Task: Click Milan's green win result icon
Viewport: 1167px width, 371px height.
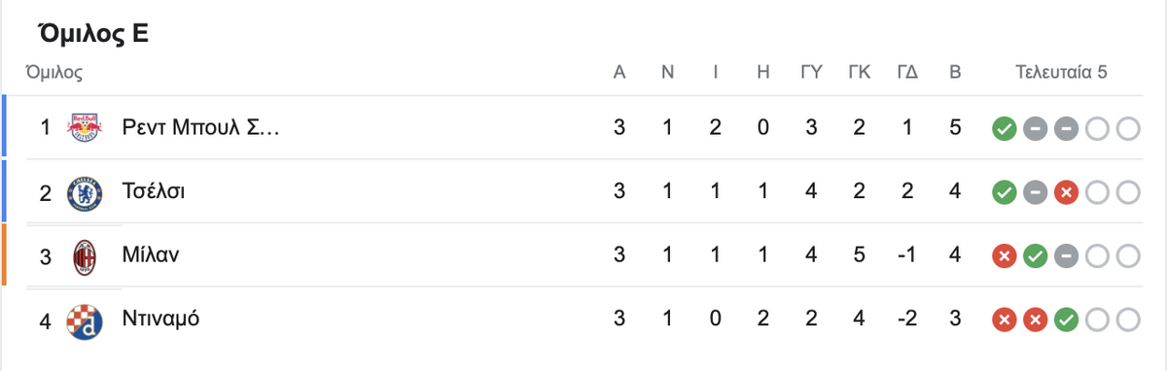Action: tap(1035, 256)
